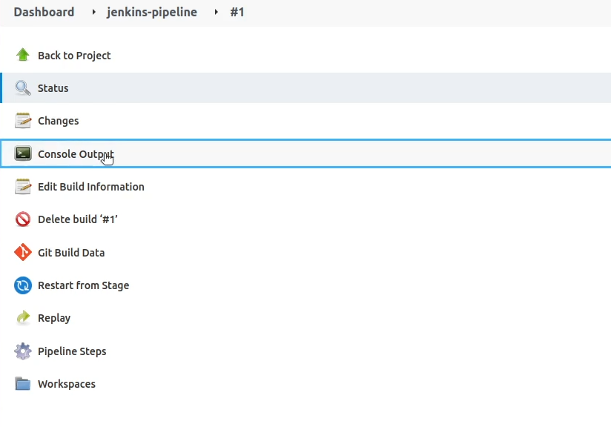
Task: Open jenkins-pipeline breadcrumb
Action: 151,12
